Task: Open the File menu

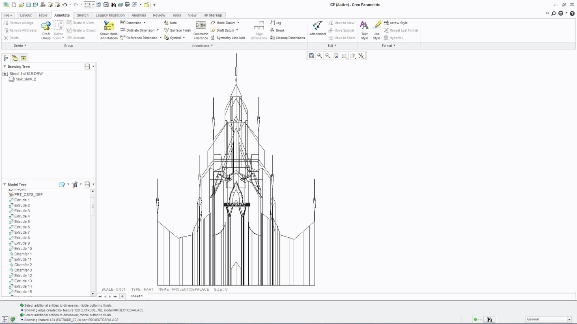Action: coord(7,15)
